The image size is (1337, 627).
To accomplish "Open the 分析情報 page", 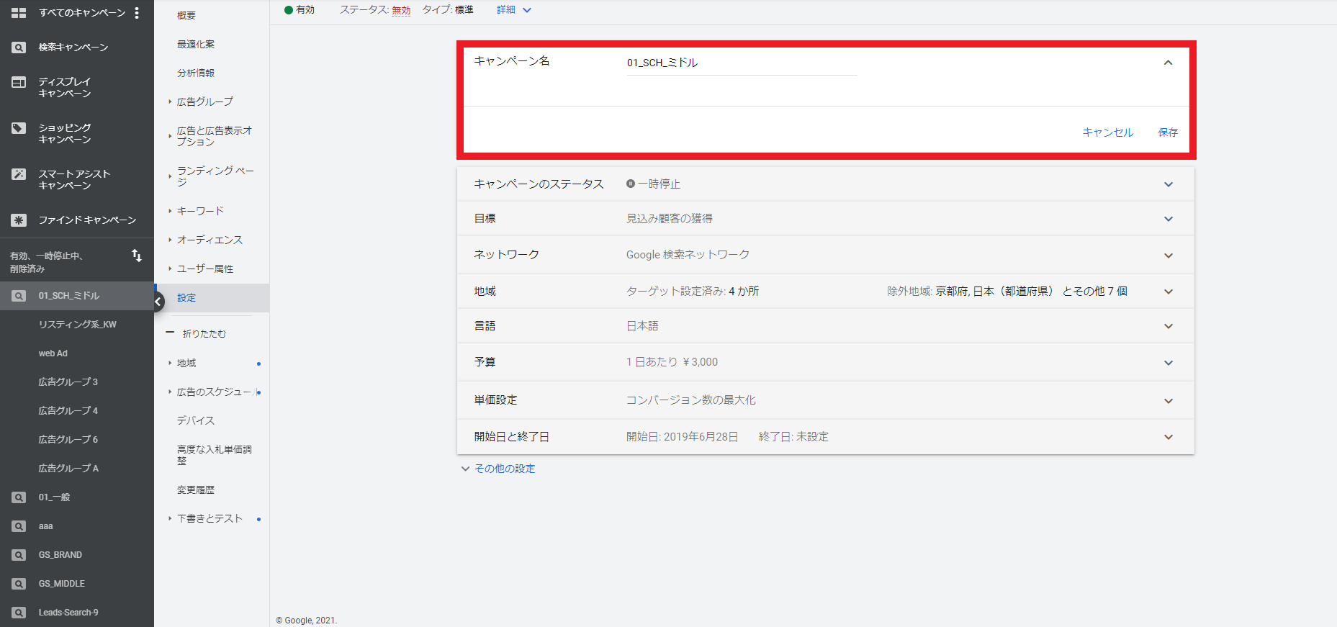I will (196, 73).
